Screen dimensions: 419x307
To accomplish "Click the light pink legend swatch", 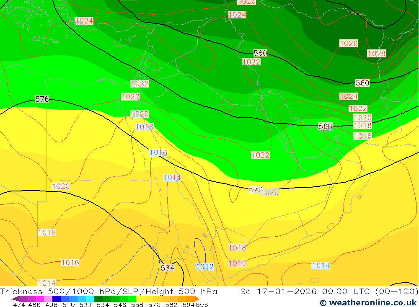I will pos(48,299).
